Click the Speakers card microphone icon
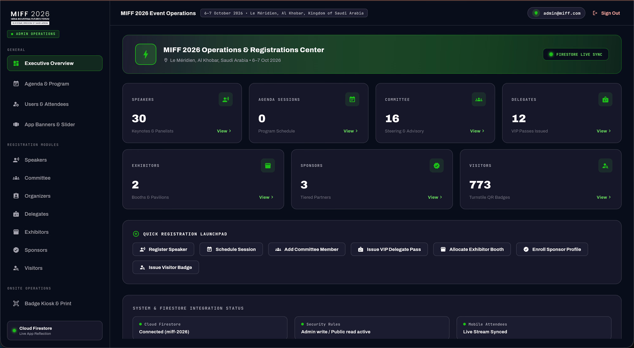The height and width of the screenshot is (348, 634). [225, 99]
